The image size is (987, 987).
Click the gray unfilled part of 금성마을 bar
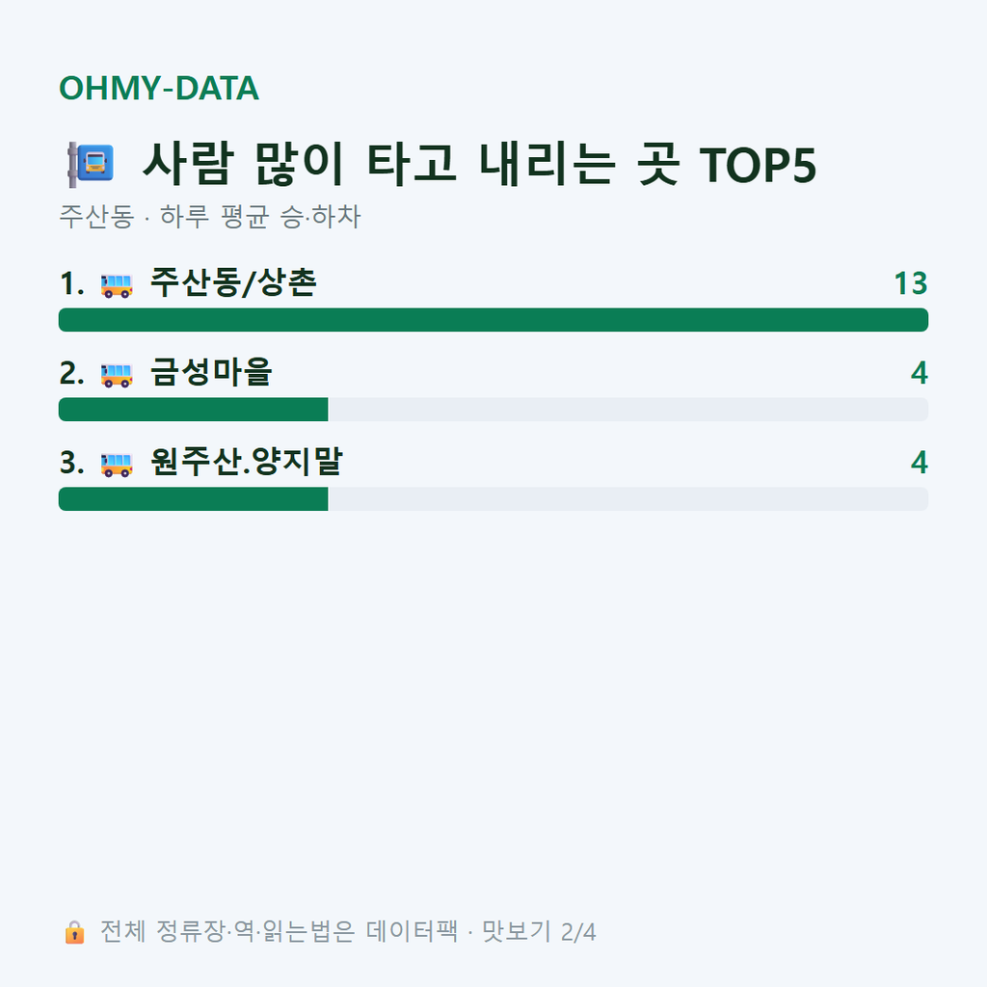pyautogui.click(x=628, y=409)
